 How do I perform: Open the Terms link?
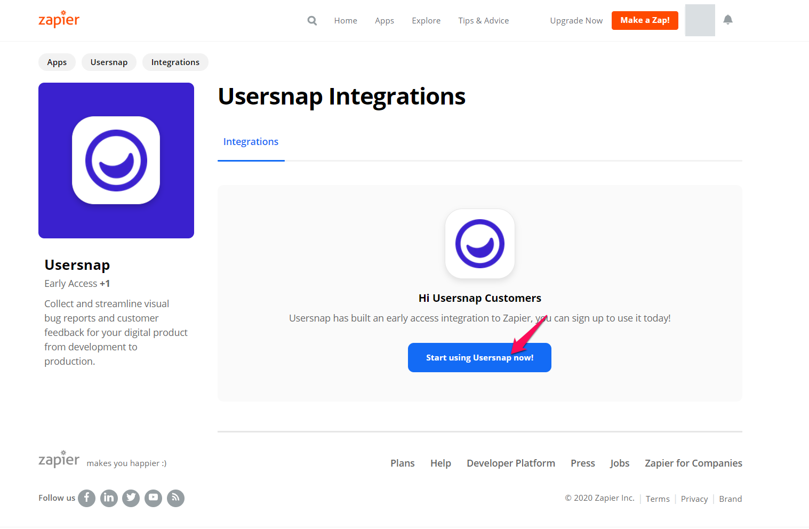point(658,499)
